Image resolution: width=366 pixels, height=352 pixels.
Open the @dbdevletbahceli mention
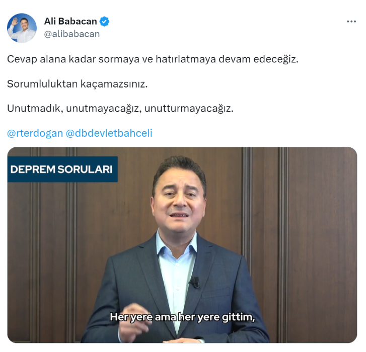[x=109, y=133]
